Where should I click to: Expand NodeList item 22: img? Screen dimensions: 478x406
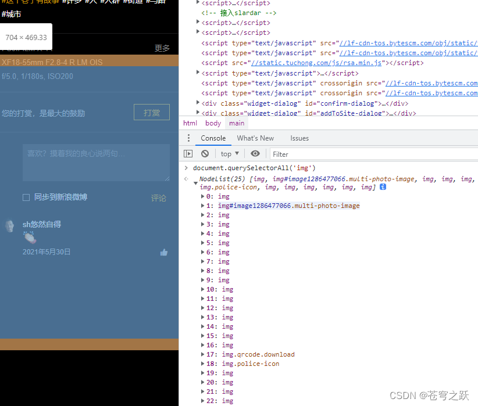(x=202, y=401)
